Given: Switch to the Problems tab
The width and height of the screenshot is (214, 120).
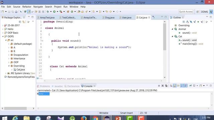Looking at the screenshot, I should coord(43,86).
